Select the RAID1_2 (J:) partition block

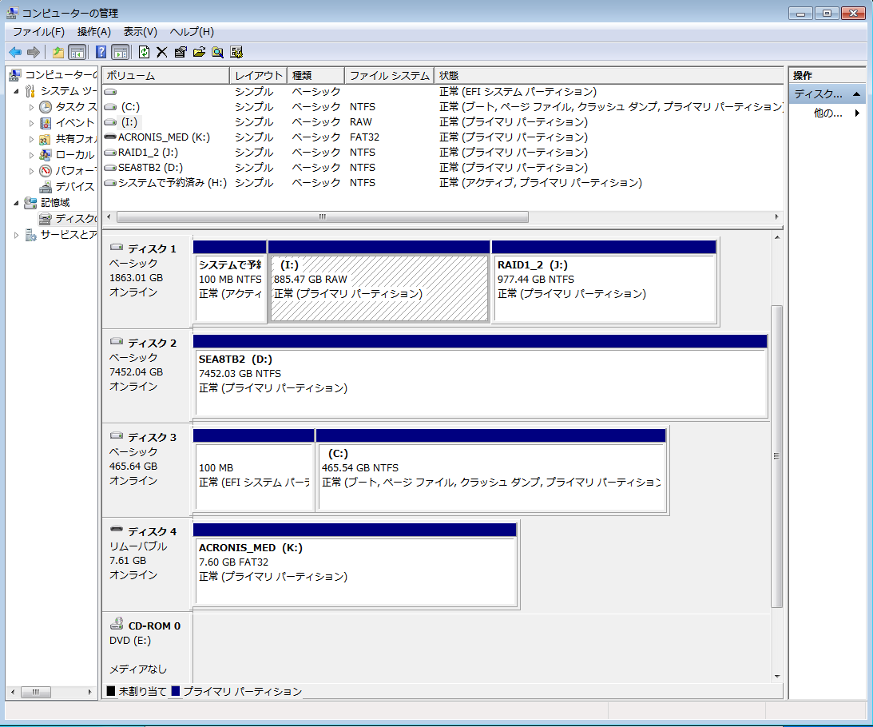[604, 288]
